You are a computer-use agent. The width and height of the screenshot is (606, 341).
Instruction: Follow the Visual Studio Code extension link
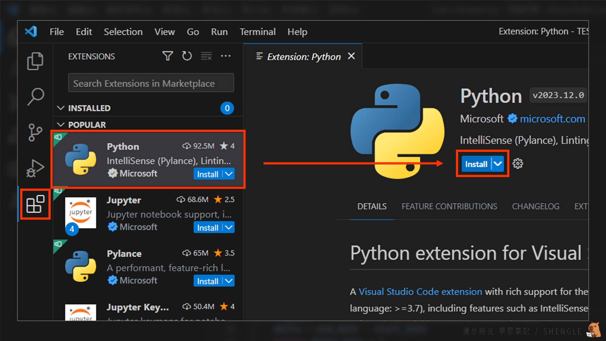point(420,292)
